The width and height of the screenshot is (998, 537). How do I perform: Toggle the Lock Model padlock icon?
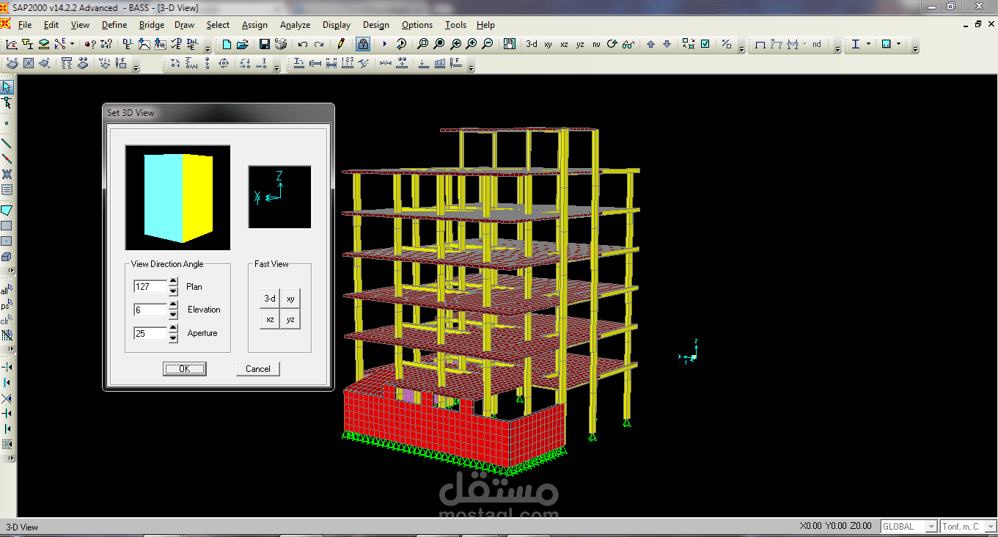363,44
